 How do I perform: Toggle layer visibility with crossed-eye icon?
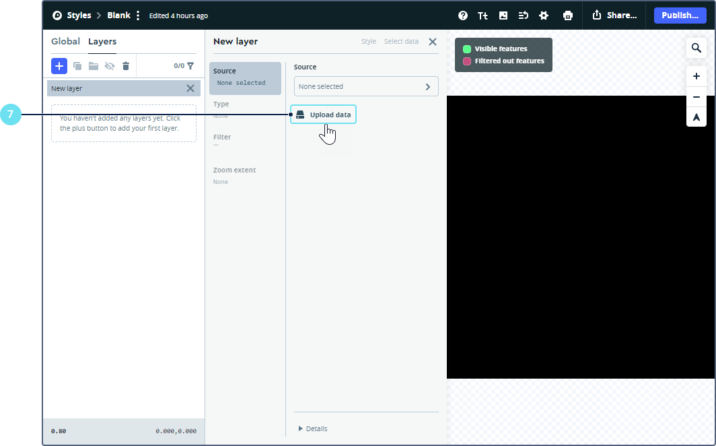tap(110, 66)
